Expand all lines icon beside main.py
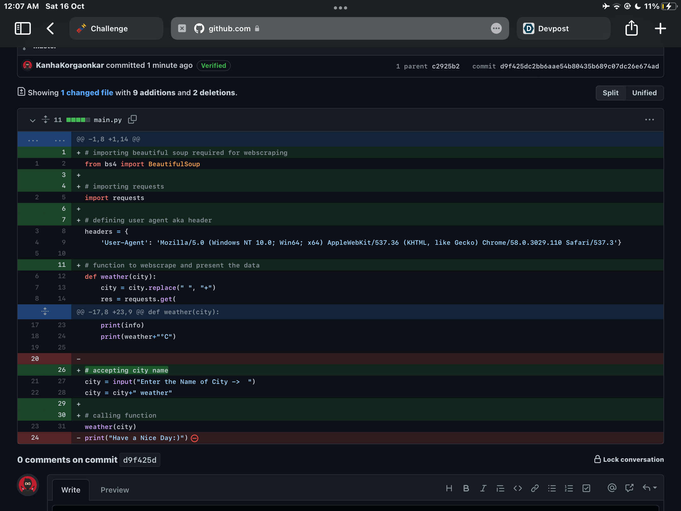 click(x=45, y=120)
